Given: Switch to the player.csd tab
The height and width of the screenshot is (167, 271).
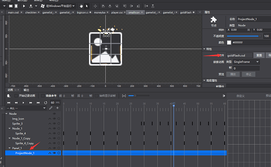Looking at the screenshot, I should tap(117, 13).
